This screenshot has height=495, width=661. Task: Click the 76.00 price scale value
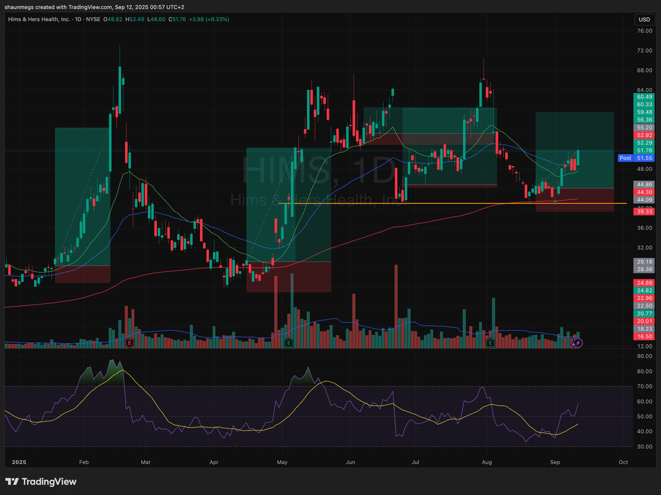644,31
